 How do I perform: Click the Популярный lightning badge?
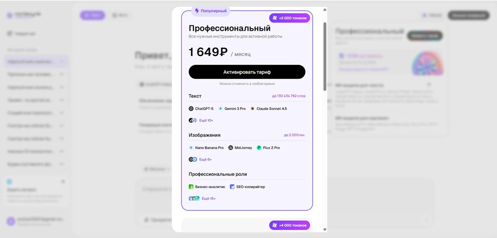click(211, 11)
